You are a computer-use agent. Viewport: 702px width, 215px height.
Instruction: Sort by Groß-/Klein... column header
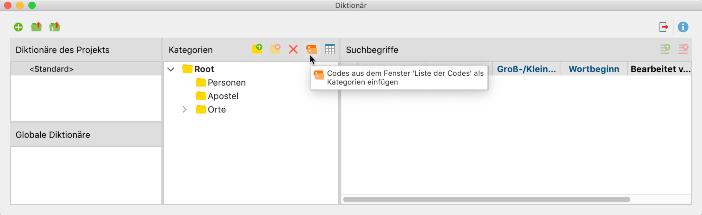526,69
